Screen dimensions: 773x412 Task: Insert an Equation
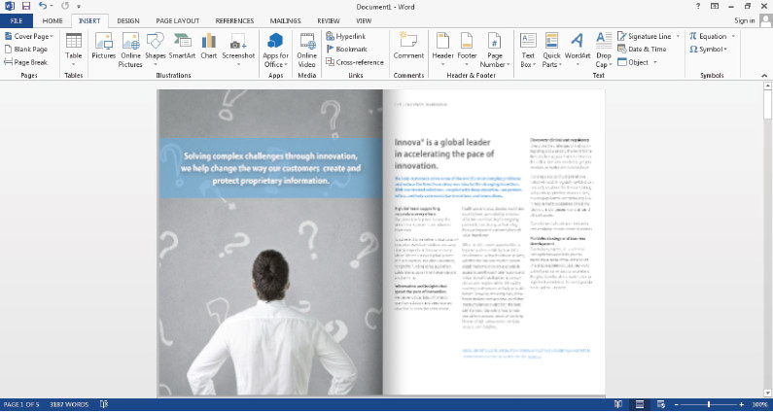click(x=708, y=37)
